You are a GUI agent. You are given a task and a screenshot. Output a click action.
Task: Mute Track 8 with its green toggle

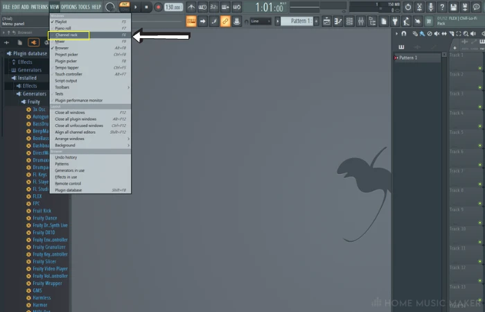click(480, 203)
